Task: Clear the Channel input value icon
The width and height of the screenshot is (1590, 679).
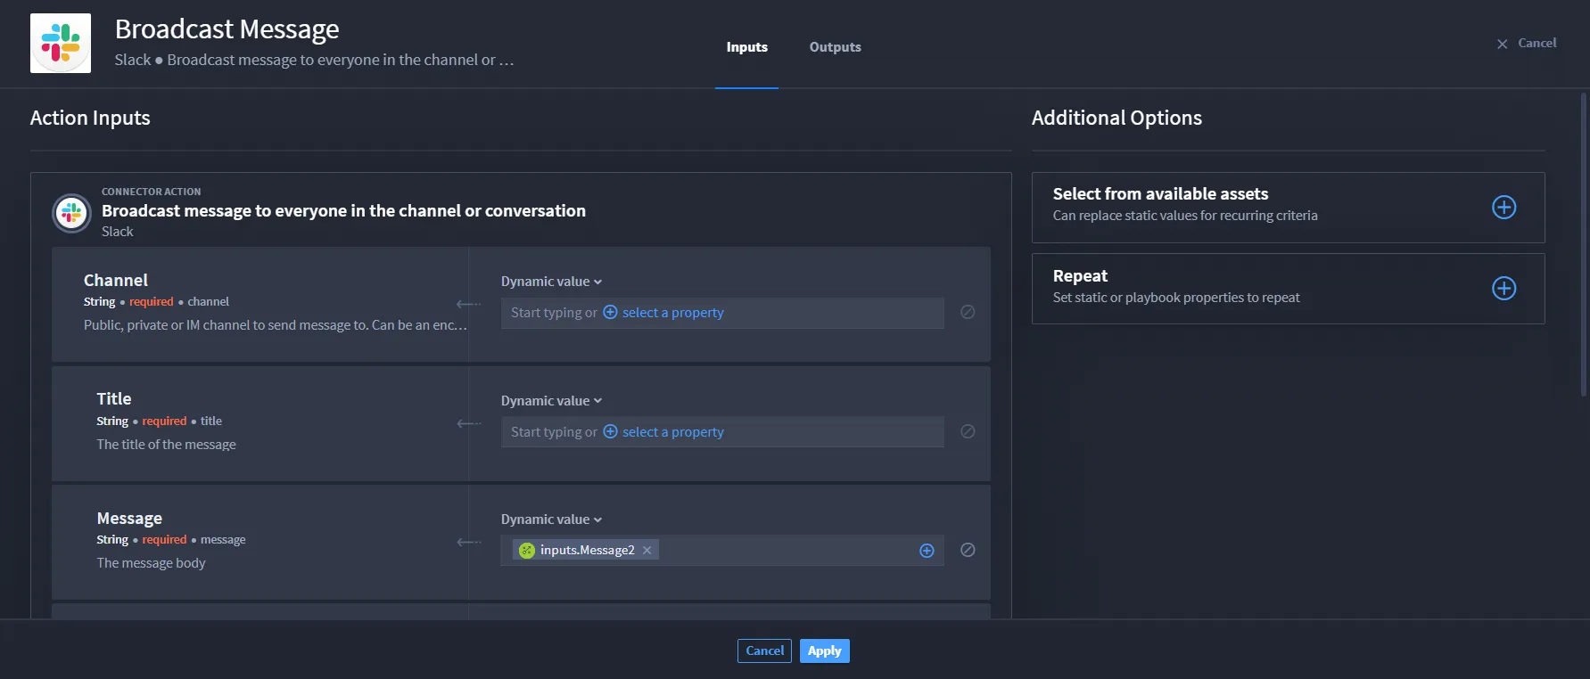Action: [968, 312]
